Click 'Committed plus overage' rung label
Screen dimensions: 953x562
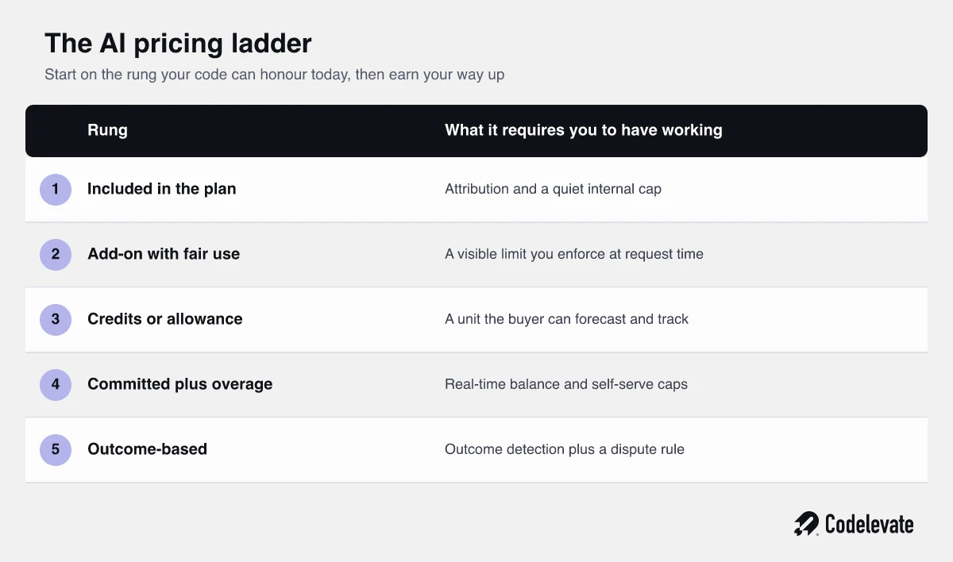180,384
